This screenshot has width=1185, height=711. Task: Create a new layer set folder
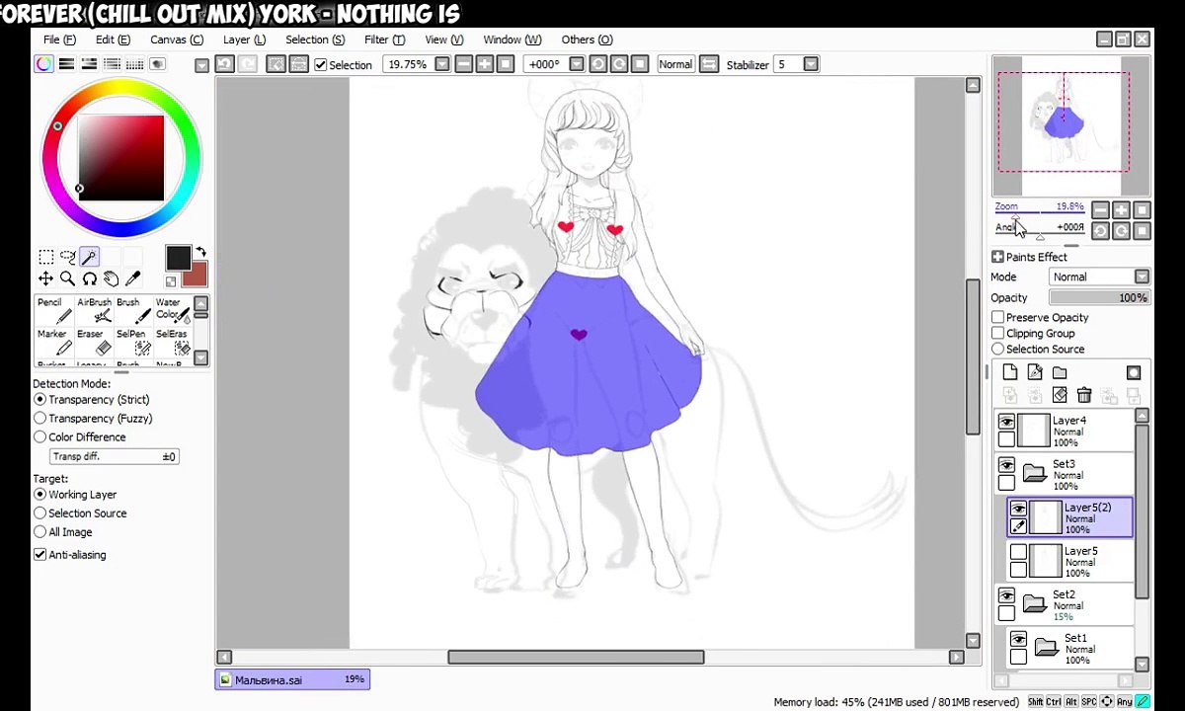pyautogui.click(x=1060, y=372)
